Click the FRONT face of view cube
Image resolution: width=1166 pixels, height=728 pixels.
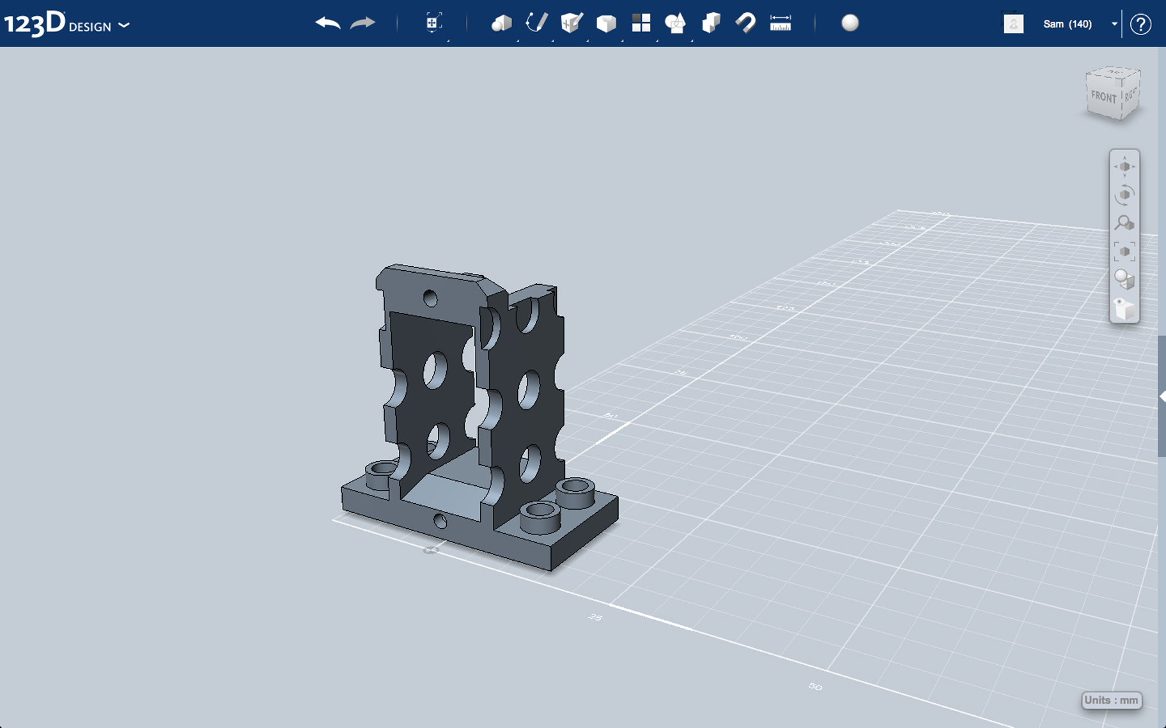1103,97
